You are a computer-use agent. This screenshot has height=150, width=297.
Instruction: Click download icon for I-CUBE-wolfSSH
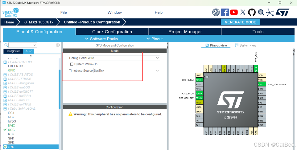[5, 96]
